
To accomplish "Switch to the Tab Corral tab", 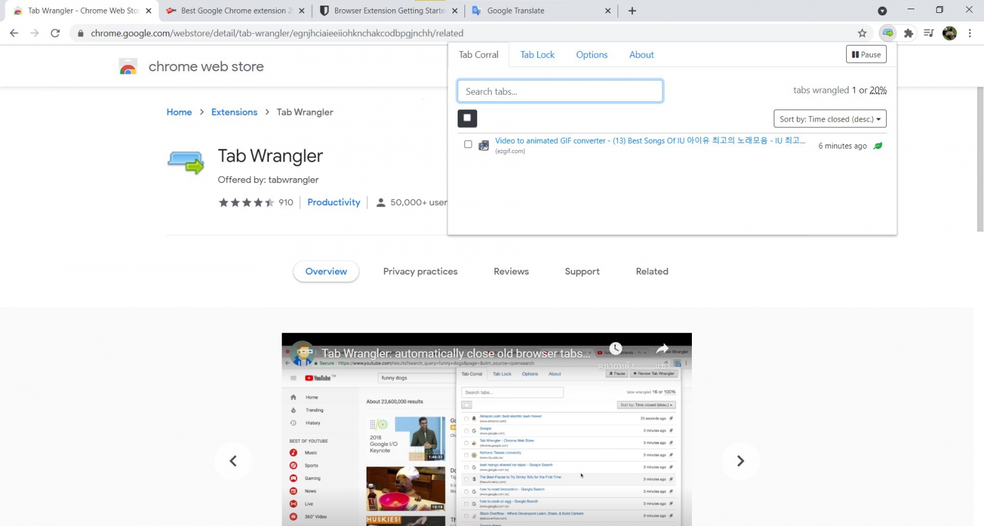I will click(478, 55).
